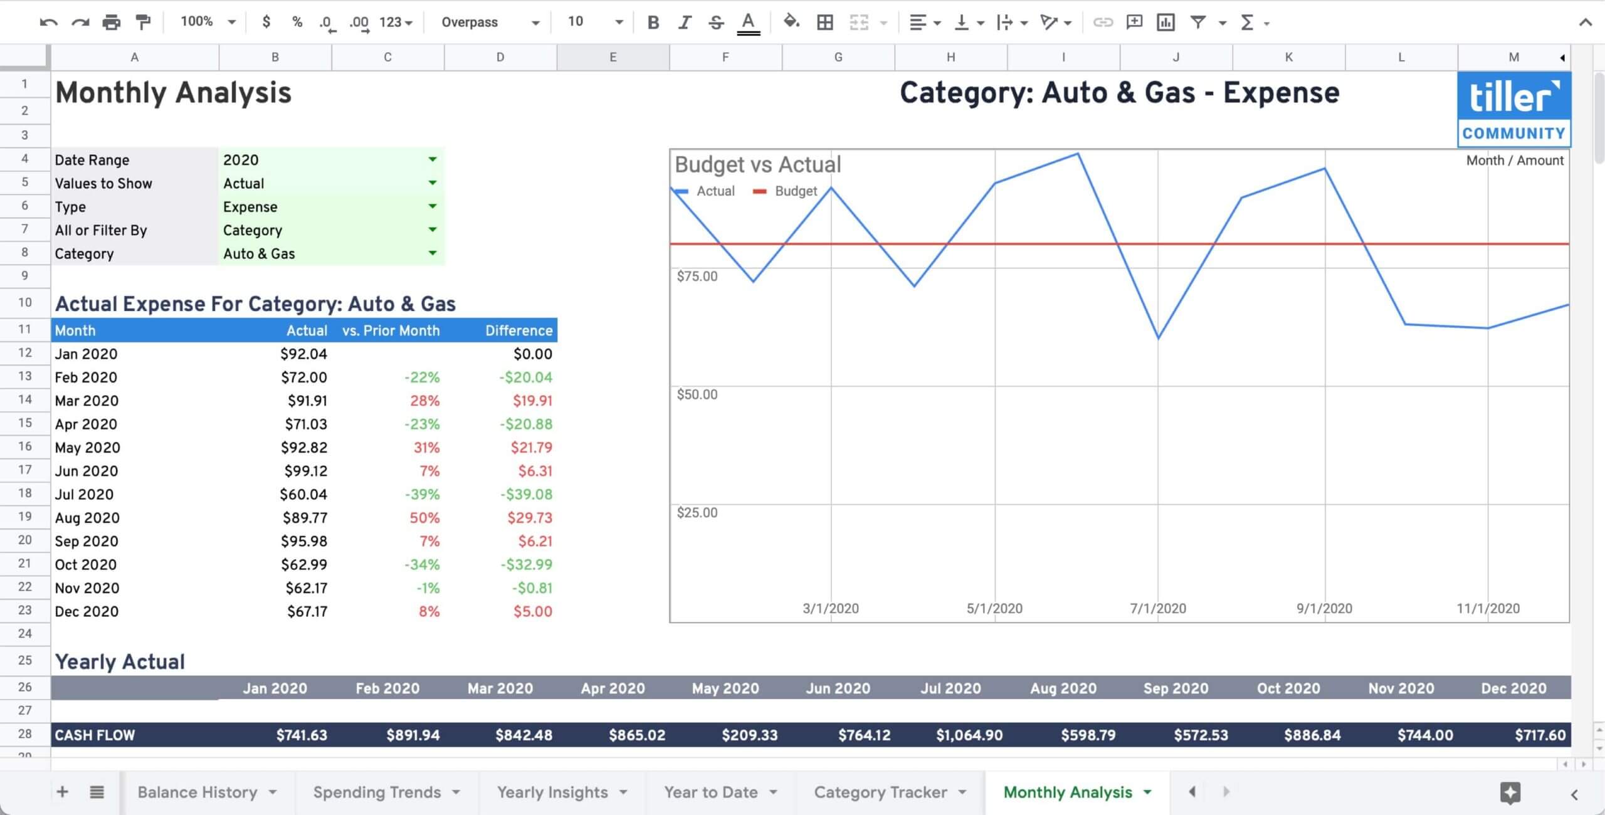Click the Budget vs Actual chart title
The width and height of the screenshot is (1605, 815).
757,164
